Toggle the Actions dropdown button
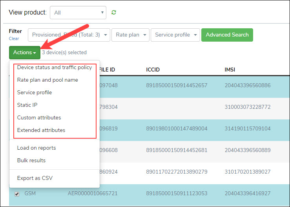The height and width of the screenshot is (207, 290). (25, 53)
